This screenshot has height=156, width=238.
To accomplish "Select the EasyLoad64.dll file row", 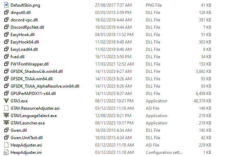I will click(x=107, y=49).
